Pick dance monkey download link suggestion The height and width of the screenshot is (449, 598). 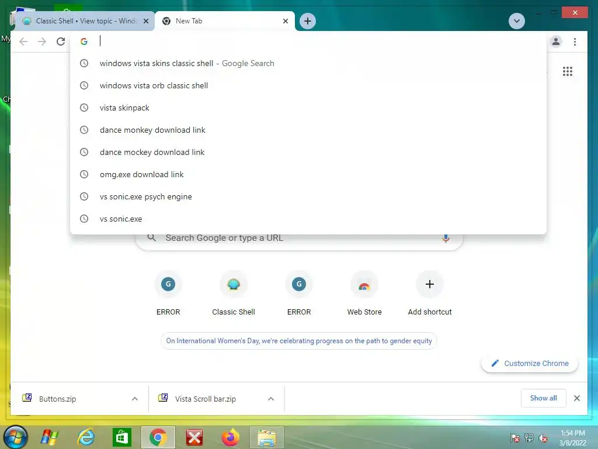pos(308,130)
